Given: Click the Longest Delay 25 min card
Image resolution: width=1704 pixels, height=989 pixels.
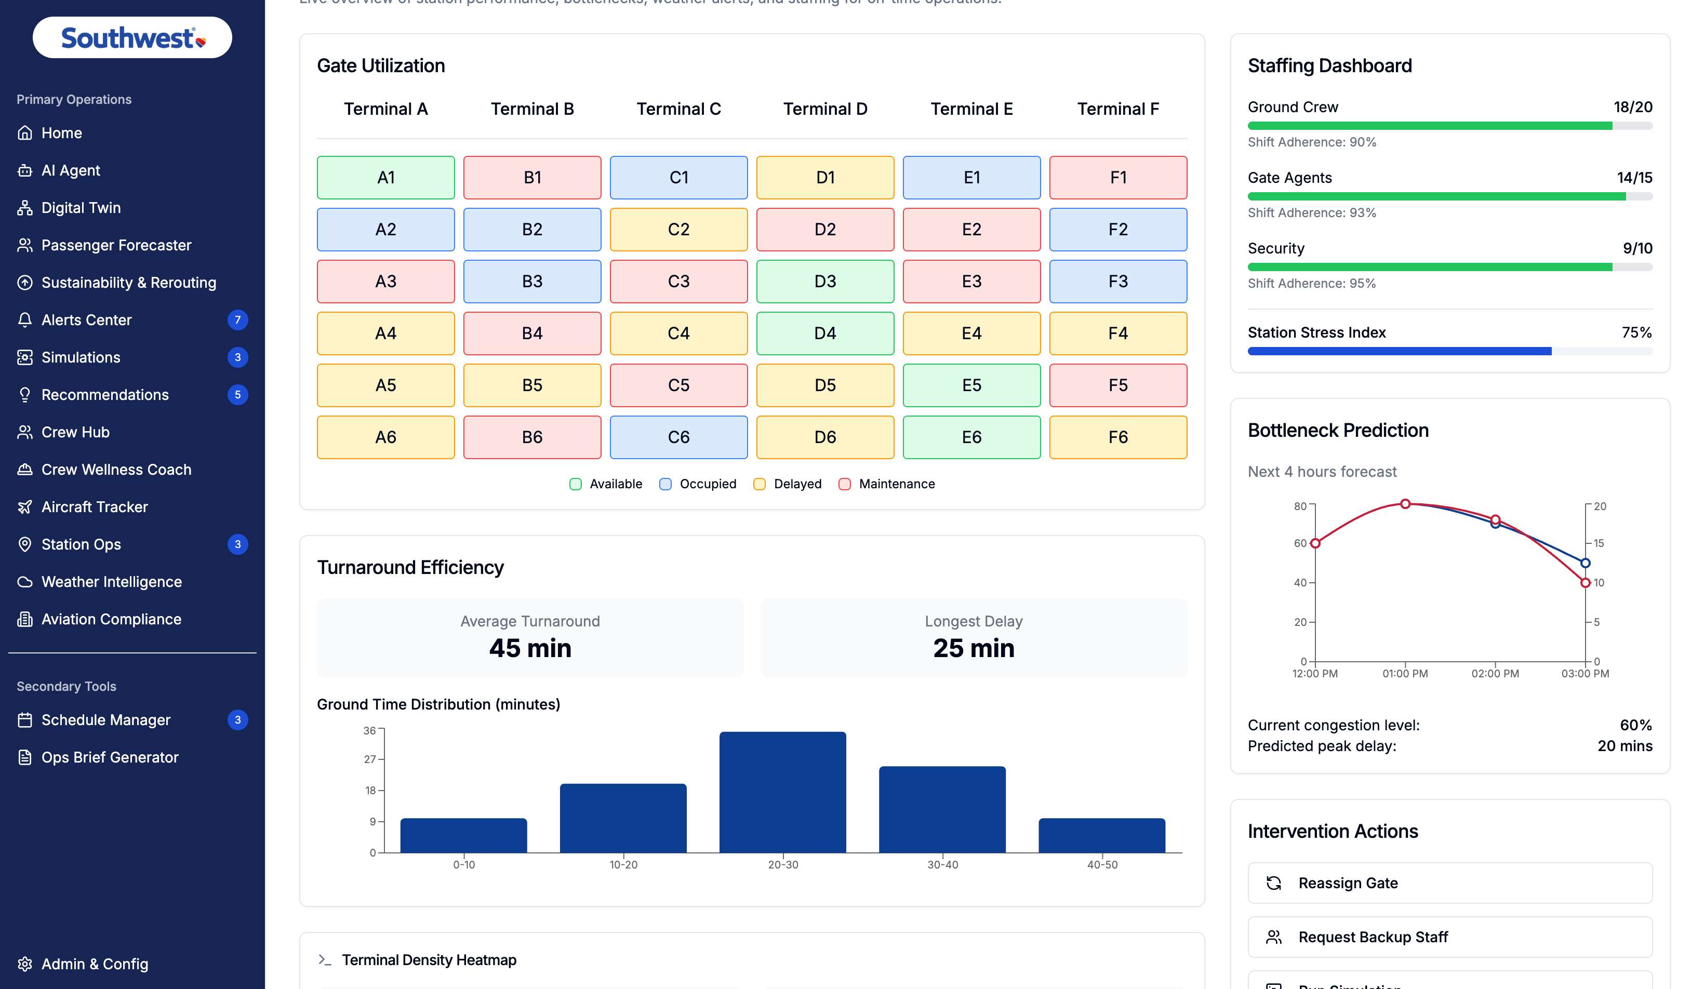Looking at the screenshot, I should [x=974, y=637].
